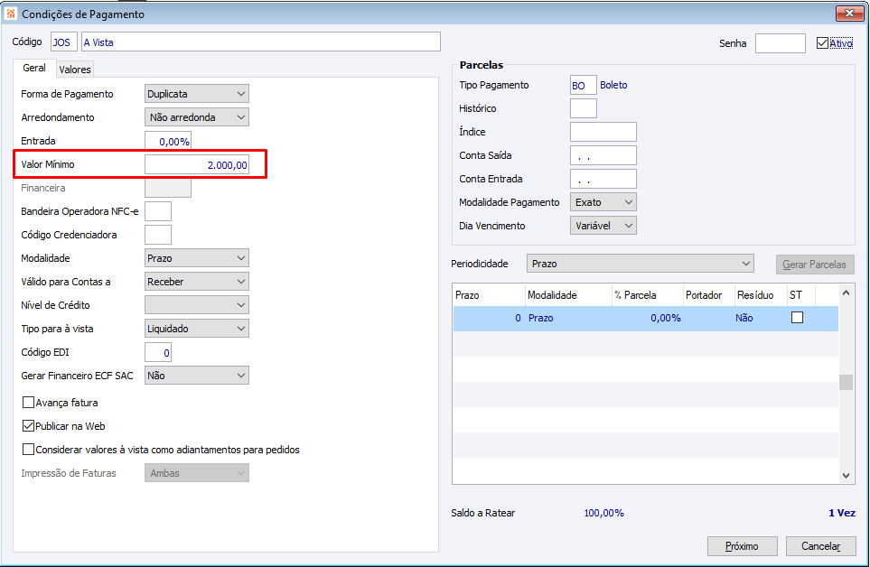The image size is (870, 567).
Task: Open the Forma de Pagamento dropdown
Action: pyautogui.click(x=196, y=94)
